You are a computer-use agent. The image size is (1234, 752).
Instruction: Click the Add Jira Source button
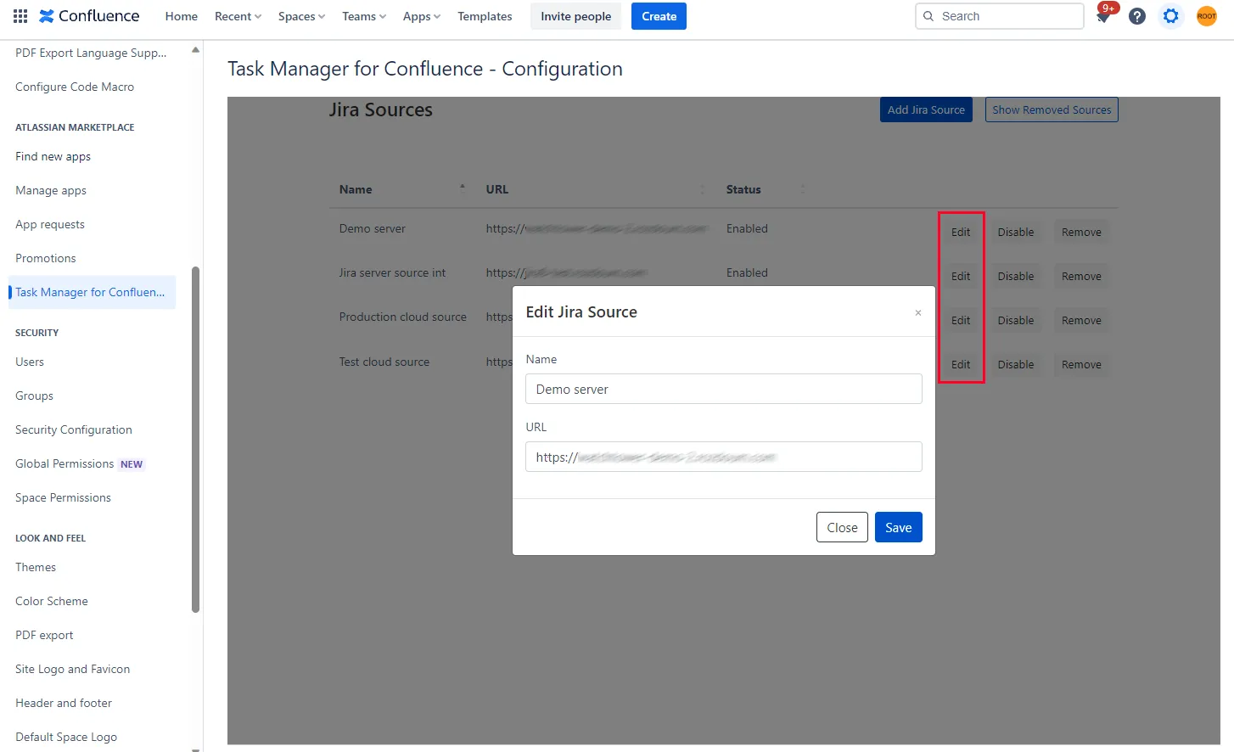(926, 109)
